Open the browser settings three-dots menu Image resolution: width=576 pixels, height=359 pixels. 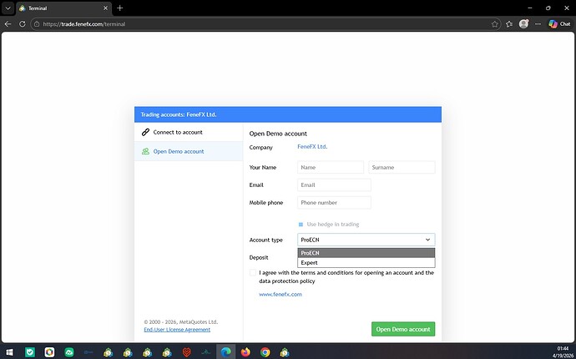click(x=538, y=24)
